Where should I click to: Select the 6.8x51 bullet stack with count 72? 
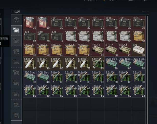(x=84, y=63)
